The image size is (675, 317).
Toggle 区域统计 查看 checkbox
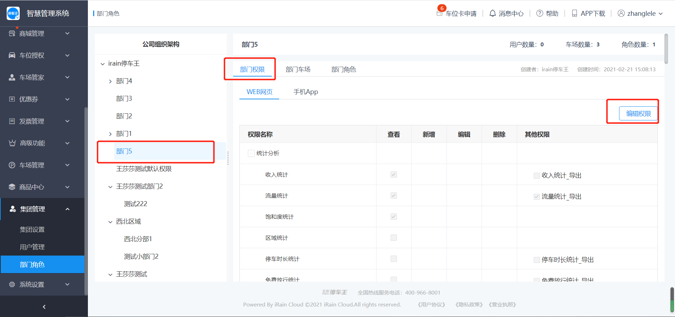coord(394,238)
